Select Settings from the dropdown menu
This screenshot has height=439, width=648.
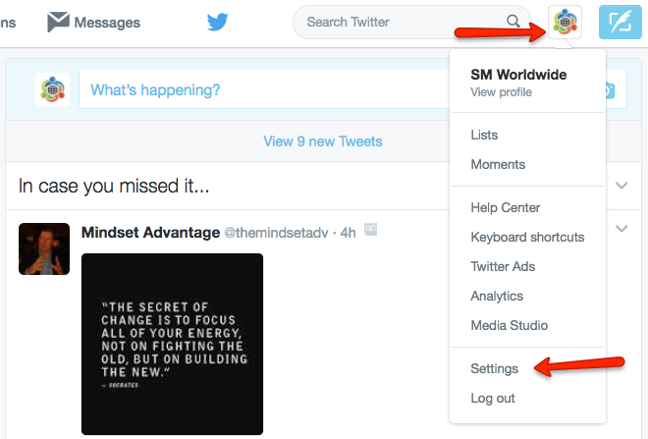click(494, 368)
